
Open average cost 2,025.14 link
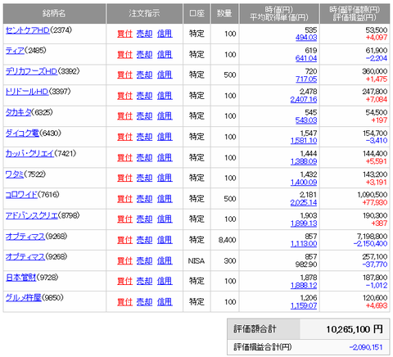coord(304,203)
